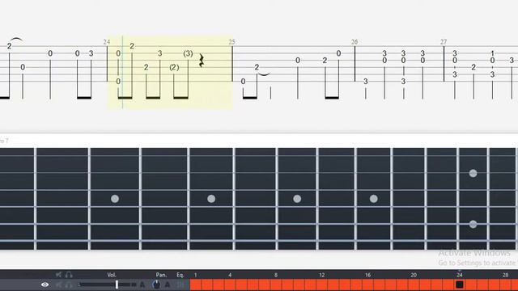Viewport: 518px width, 291px height.
Task: Click the measure number '27' label on the score
Action: click(x=444, y=42)
